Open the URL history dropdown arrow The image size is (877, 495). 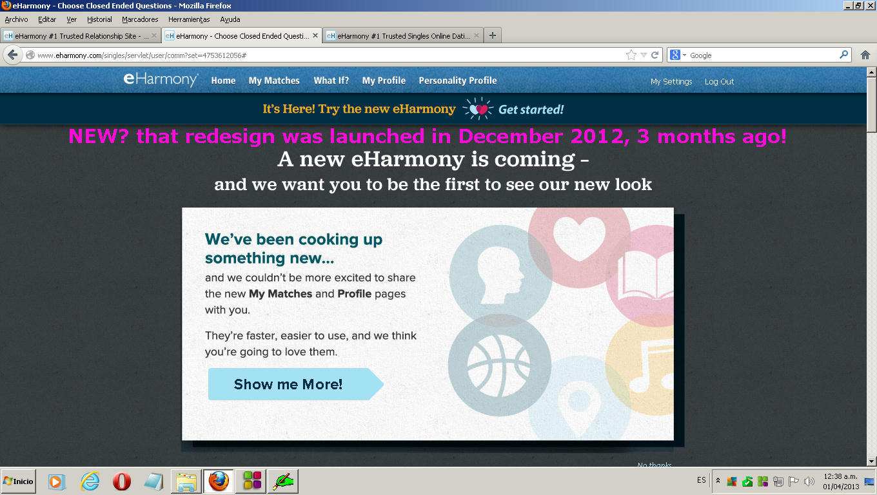pos(644,55)
